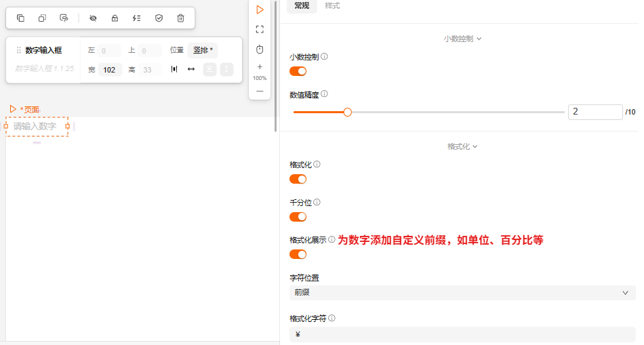Toggle the 格式化 switch
Image resolution: width=644 pixels, height=345 pixels.
tap(298, 179)
